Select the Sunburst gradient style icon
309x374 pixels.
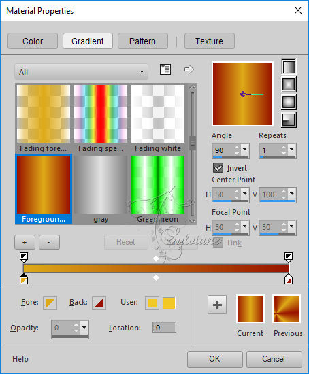289,102
